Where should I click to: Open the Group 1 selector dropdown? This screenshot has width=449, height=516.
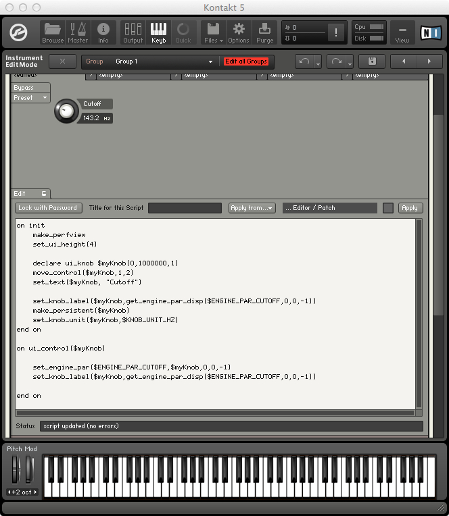[x=164, y=61]
